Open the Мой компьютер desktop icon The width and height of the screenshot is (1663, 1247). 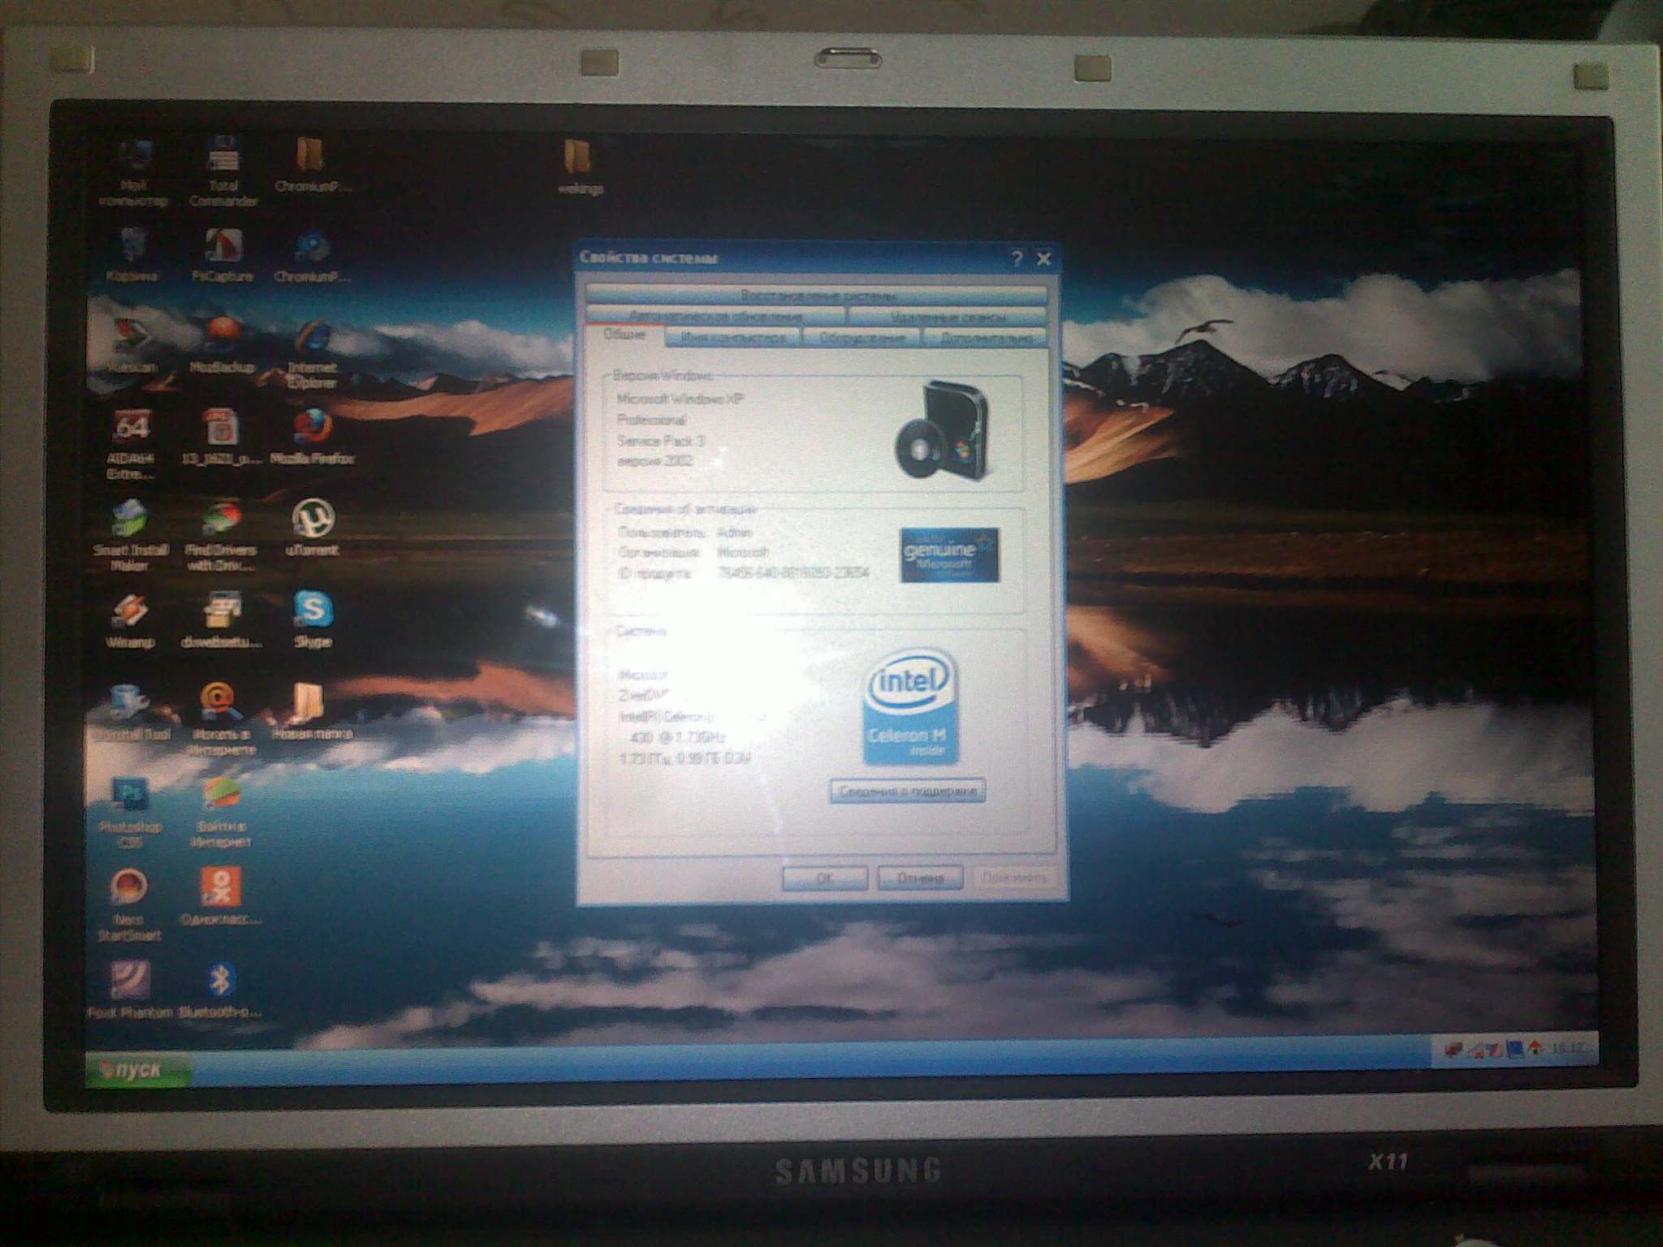click(133, 173)
